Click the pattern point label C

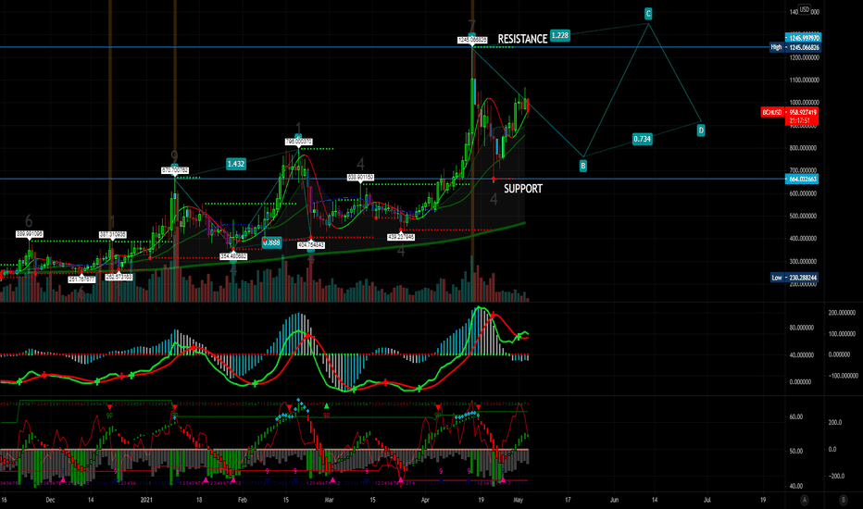pos(648,14)
